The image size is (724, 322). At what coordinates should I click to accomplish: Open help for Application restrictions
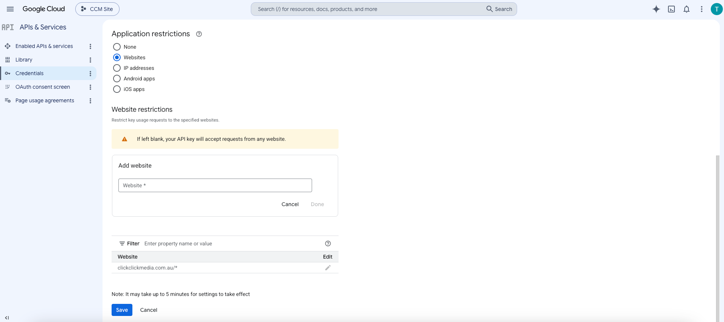click(199, 34)
